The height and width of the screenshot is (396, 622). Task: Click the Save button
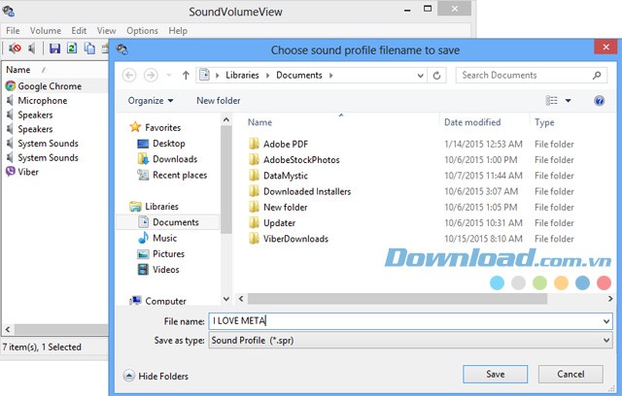495,375
